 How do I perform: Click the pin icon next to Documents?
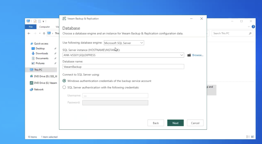55,58
